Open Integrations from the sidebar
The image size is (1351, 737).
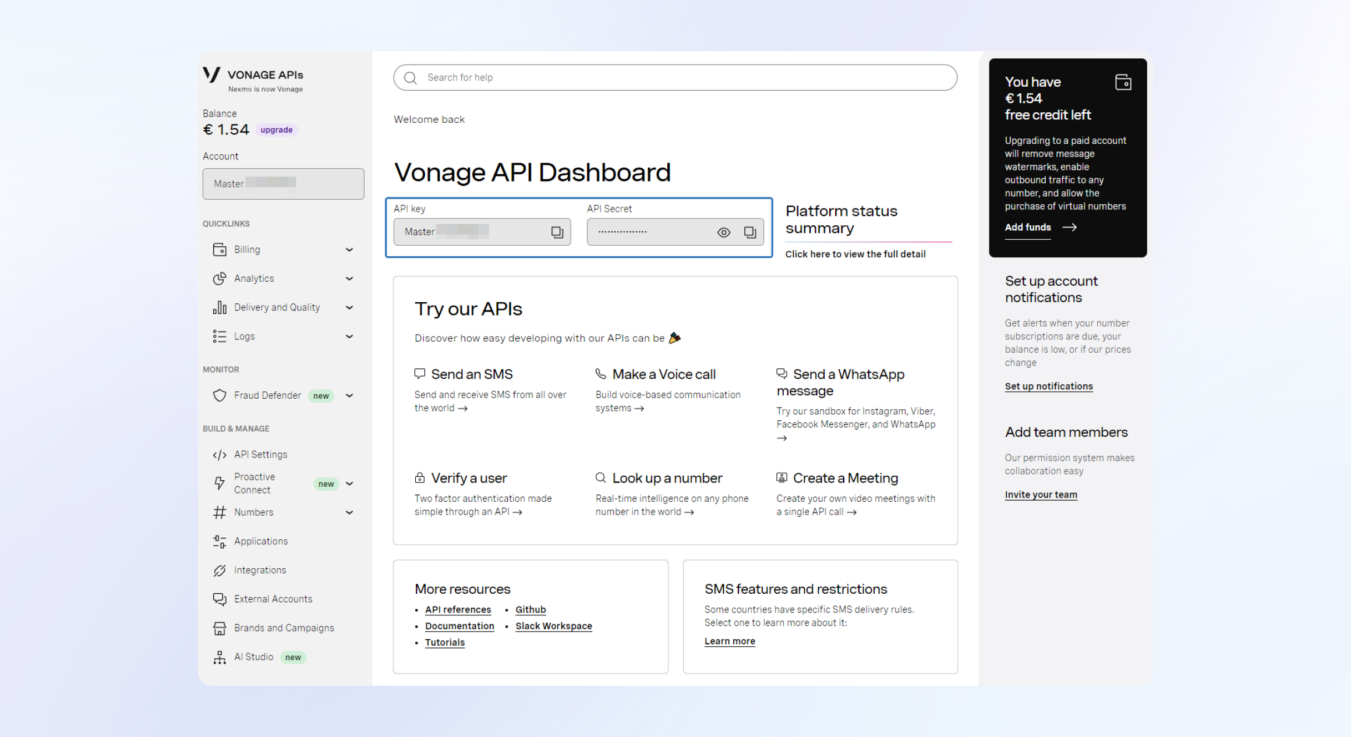[260, 571]
